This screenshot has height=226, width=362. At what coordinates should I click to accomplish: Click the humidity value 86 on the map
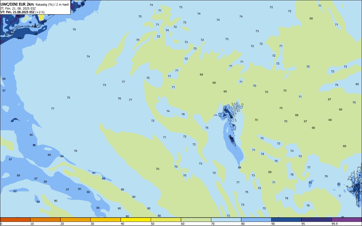pos(4,79)
